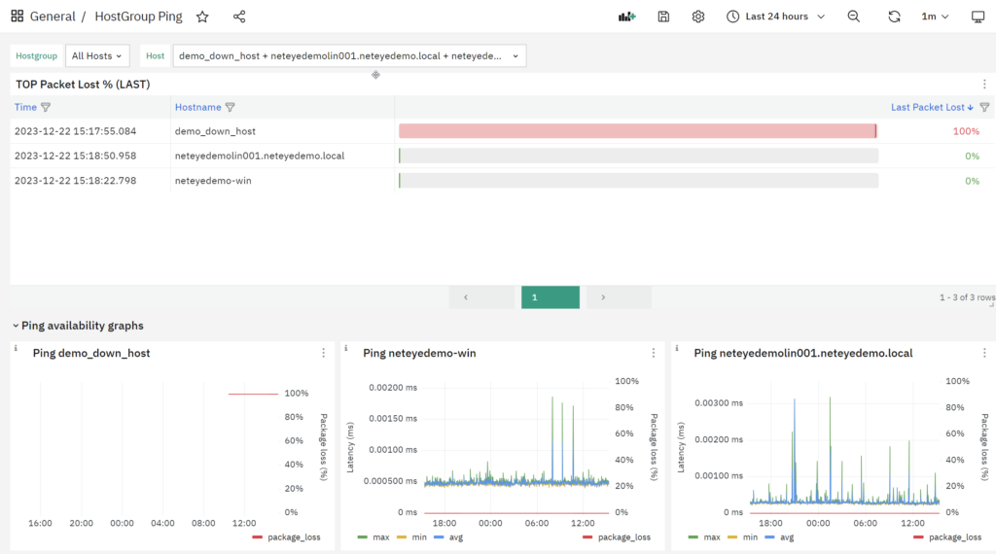Open the dashboards grid menu icon
This screenshot has height=554, width=996.
[18, 16]
